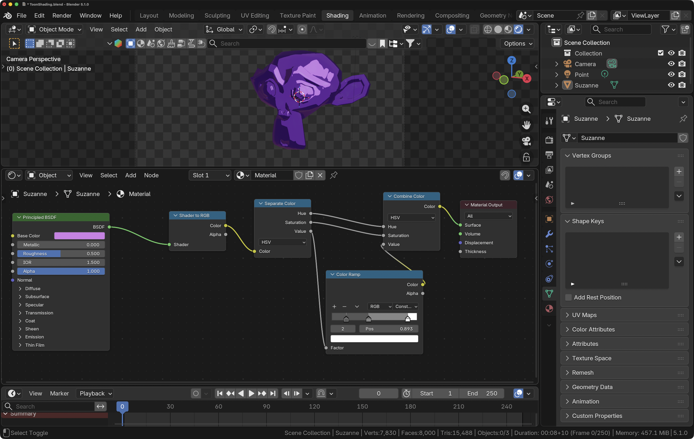Open the Object Mode dropdown

(55, 29)
